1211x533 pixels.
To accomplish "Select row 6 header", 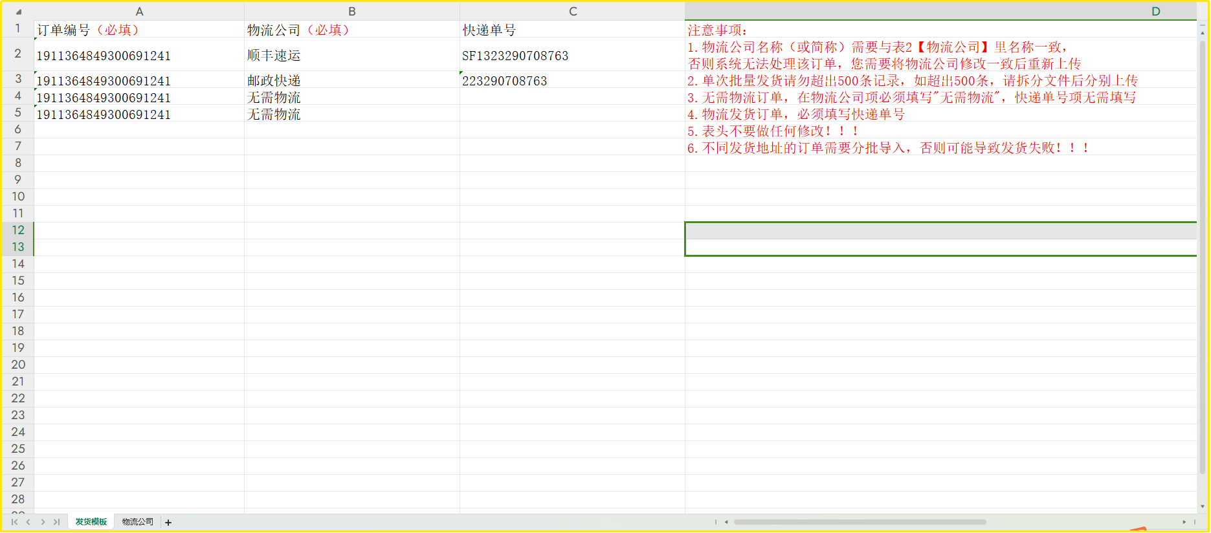I will (18, 129).
